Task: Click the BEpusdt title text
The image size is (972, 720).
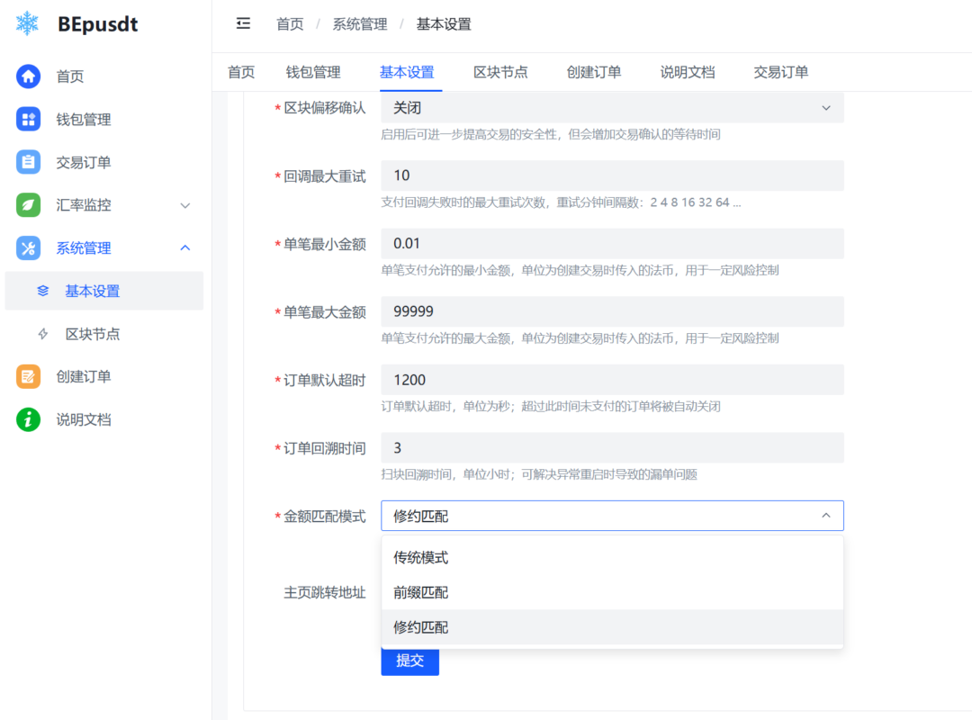Action: 98,24
